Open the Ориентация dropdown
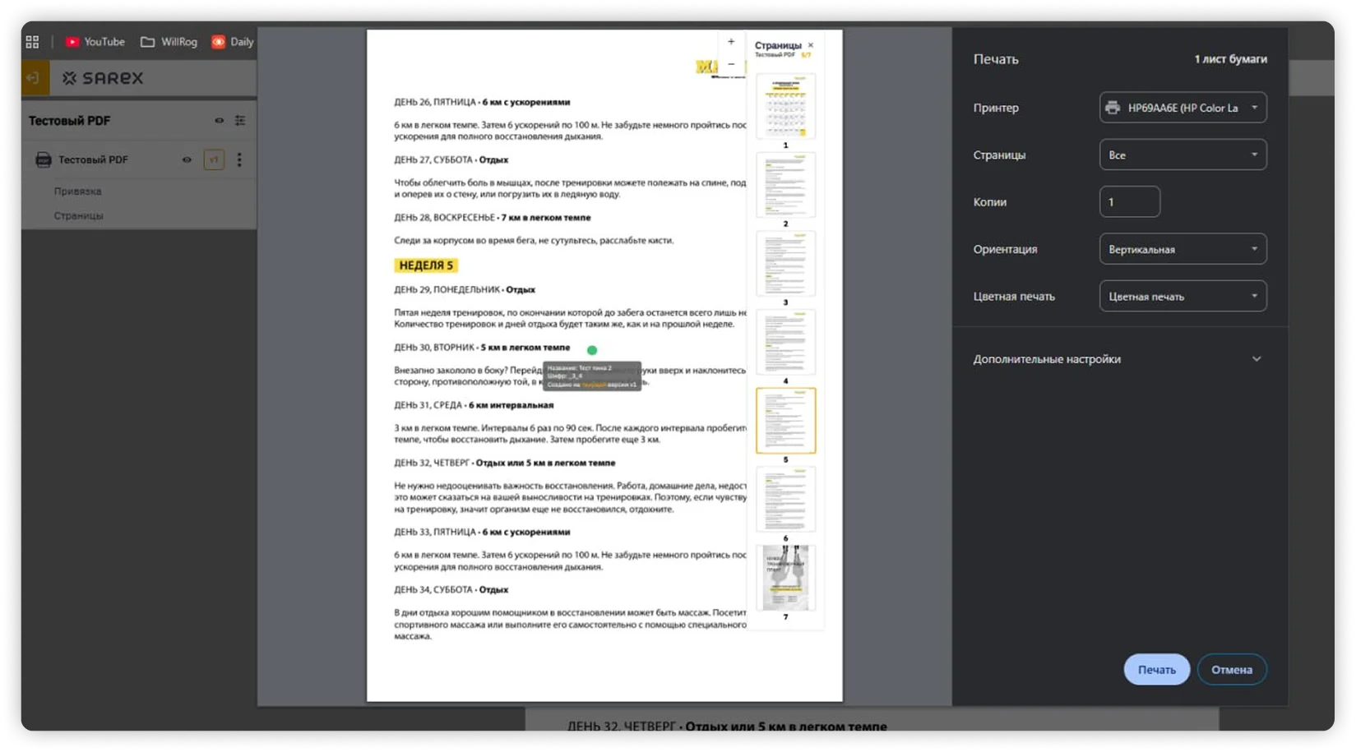 tap(1182, 249)
